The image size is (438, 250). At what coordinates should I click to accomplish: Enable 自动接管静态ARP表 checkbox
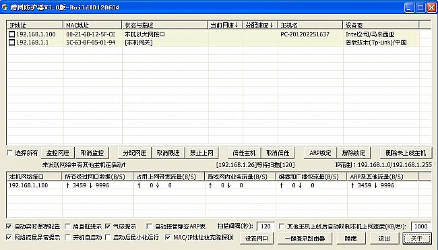(149, 226)
